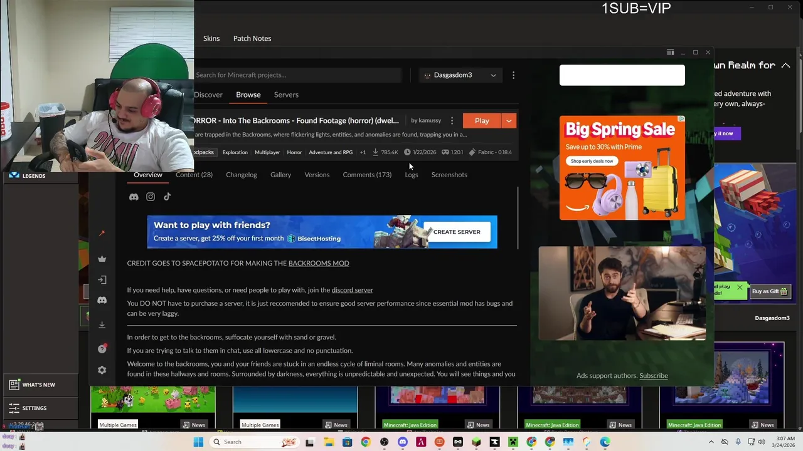Click the crown icon in left sidebar
The width and height of the screenshot is (803, 451).
[102, 259]
